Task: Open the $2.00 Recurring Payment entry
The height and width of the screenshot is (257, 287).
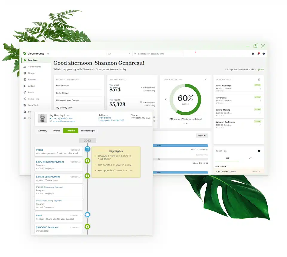Action: [x=58, y=165]
